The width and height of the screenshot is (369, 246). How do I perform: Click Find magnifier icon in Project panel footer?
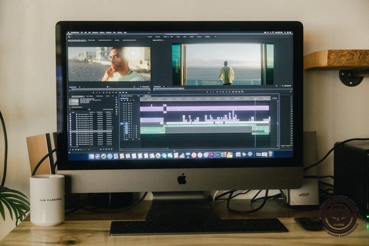pyautogui.click(x=103, y=149)
